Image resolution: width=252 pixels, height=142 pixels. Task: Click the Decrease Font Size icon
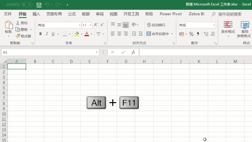102,24
